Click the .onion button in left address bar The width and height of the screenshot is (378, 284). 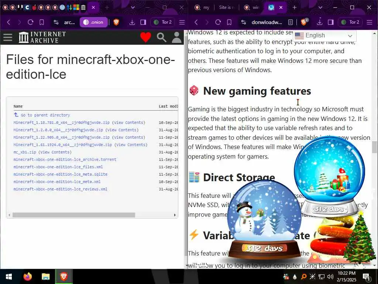pos(93,22)
